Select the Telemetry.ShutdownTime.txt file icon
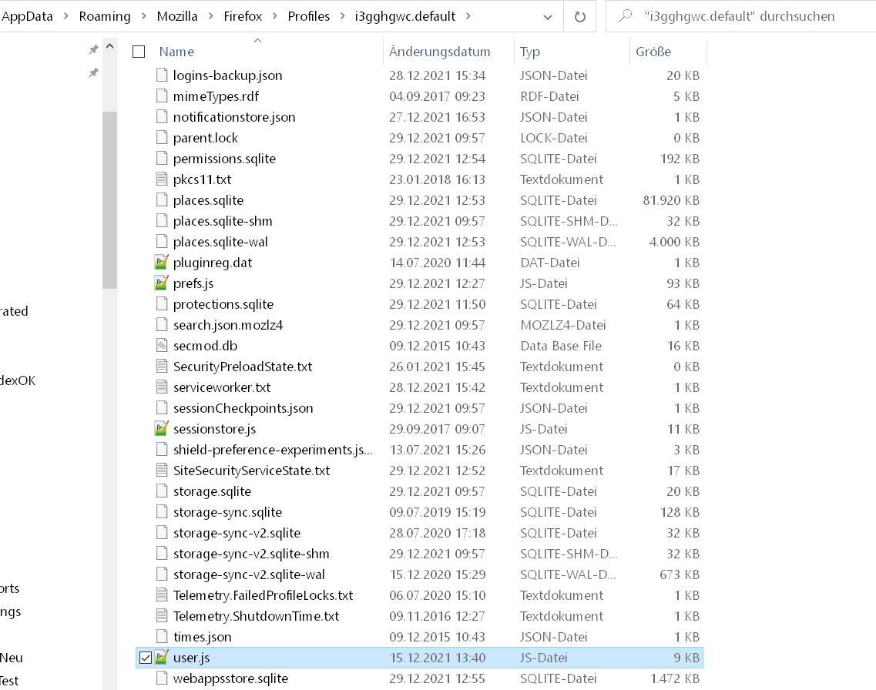Viewport: 876px width, 690px height. 162,616
